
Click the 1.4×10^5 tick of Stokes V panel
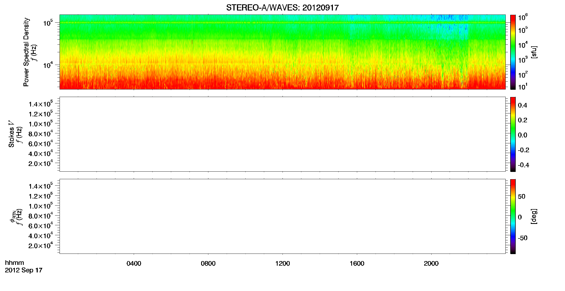point(40,104)
